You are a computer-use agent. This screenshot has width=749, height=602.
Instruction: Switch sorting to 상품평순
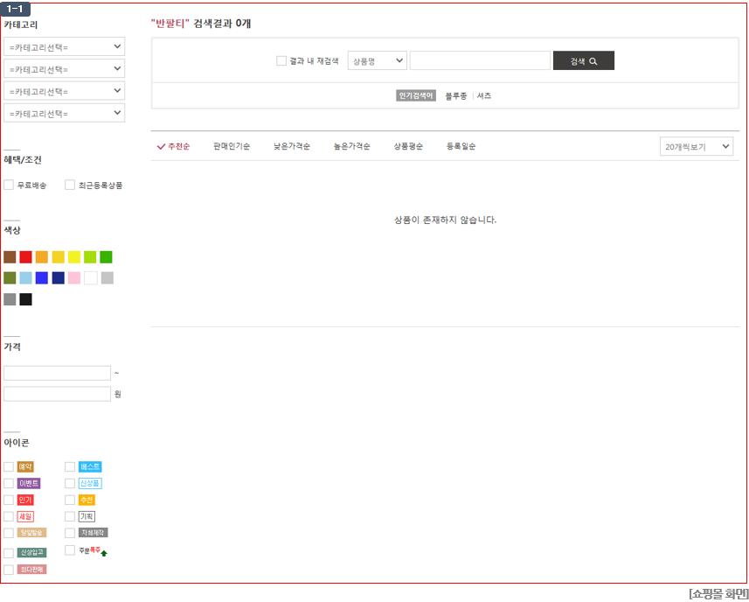pos(408,146)
